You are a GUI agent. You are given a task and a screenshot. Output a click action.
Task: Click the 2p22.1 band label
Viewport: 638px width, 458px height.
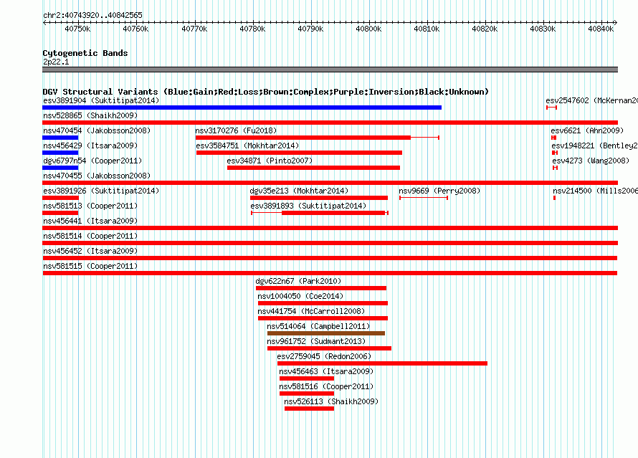[x=56, y=62]
